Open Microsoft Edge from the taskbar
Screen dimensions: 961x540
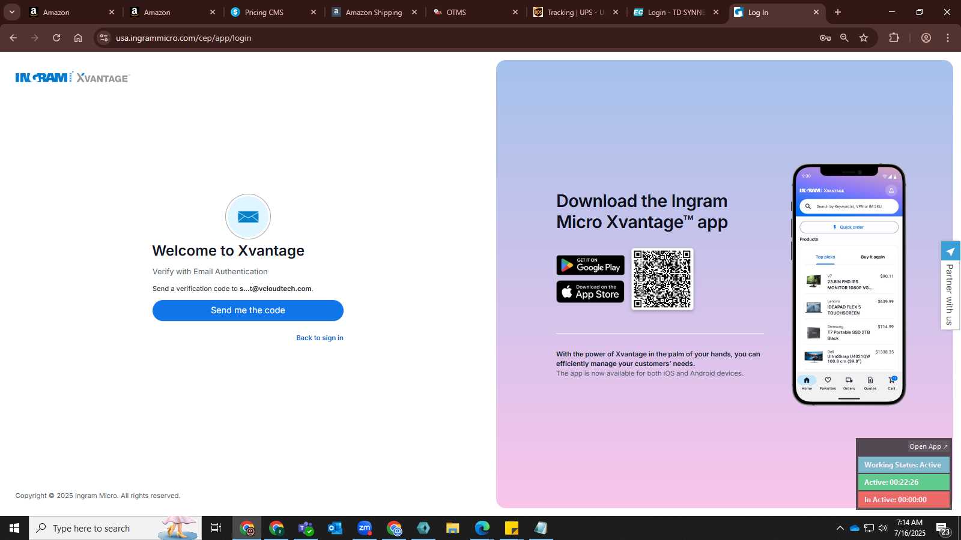[x=482, y=528]
